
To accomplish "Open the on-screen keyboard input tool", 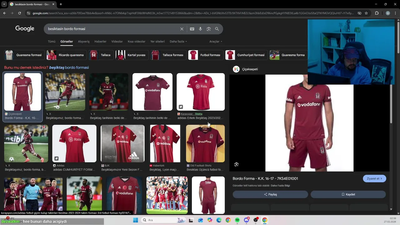I will [x=192, y=29].
